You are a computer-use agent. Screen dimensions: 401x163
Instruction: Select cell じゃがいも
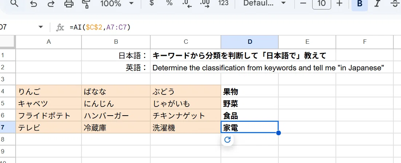(186, 103)
